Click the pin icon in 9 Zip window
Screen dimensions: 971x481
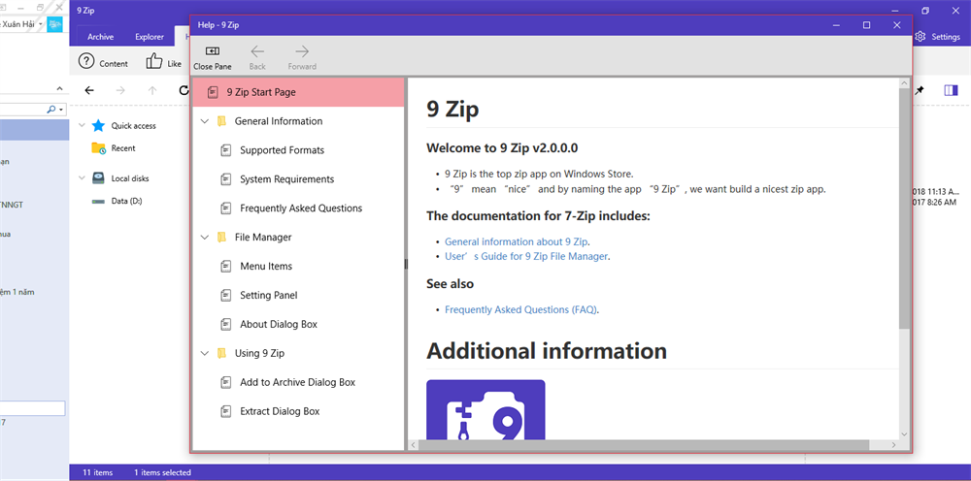pyautogui.click(x=921, y=90)
